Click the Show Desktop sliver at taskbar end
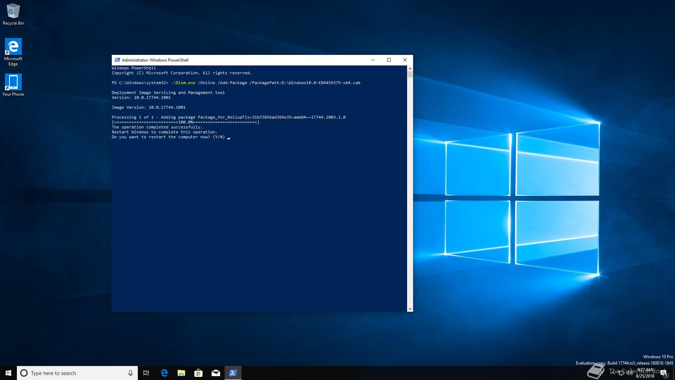The width and height of the screenshot is (675, 380). coord(674,373)
